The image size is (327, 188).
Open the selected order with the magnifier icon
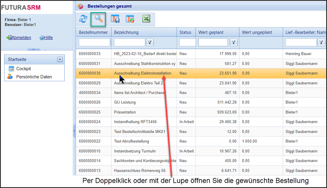(x=99, y=19)
